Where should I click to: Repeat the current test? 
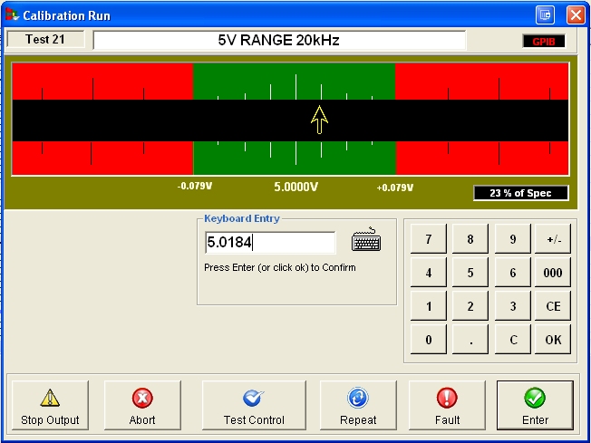tap(358, 407)
